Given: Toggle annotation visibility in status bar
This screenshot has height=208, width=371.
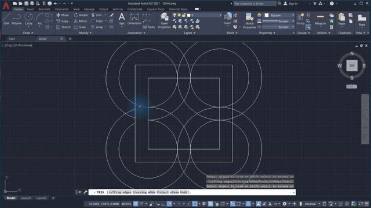Looking at the screenshot, I should [x=259, y=204].
